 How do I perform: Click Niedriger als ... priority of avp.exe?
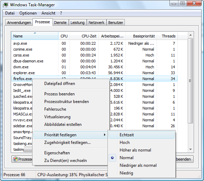click(x=141, y=43)
